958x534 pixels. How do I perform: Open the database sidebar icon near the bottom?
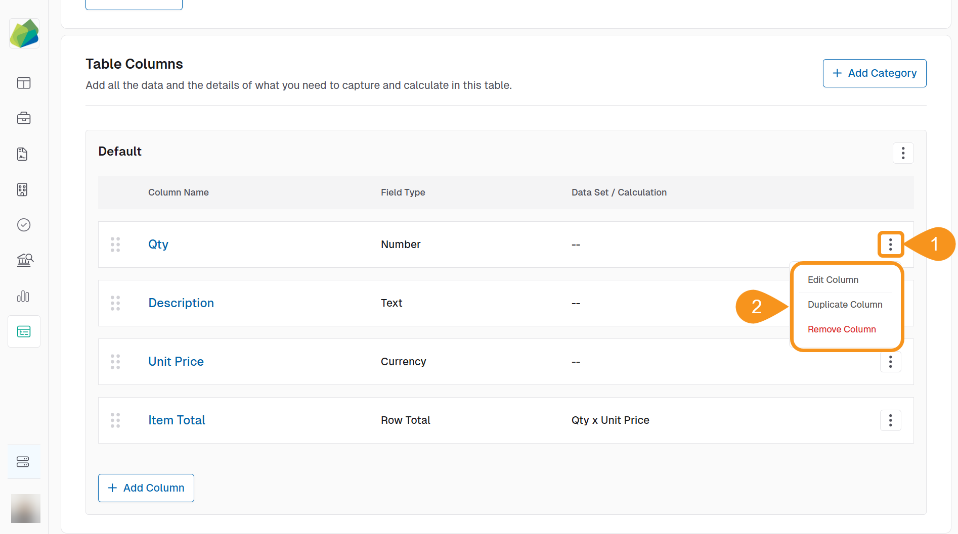tap(24, 461)
